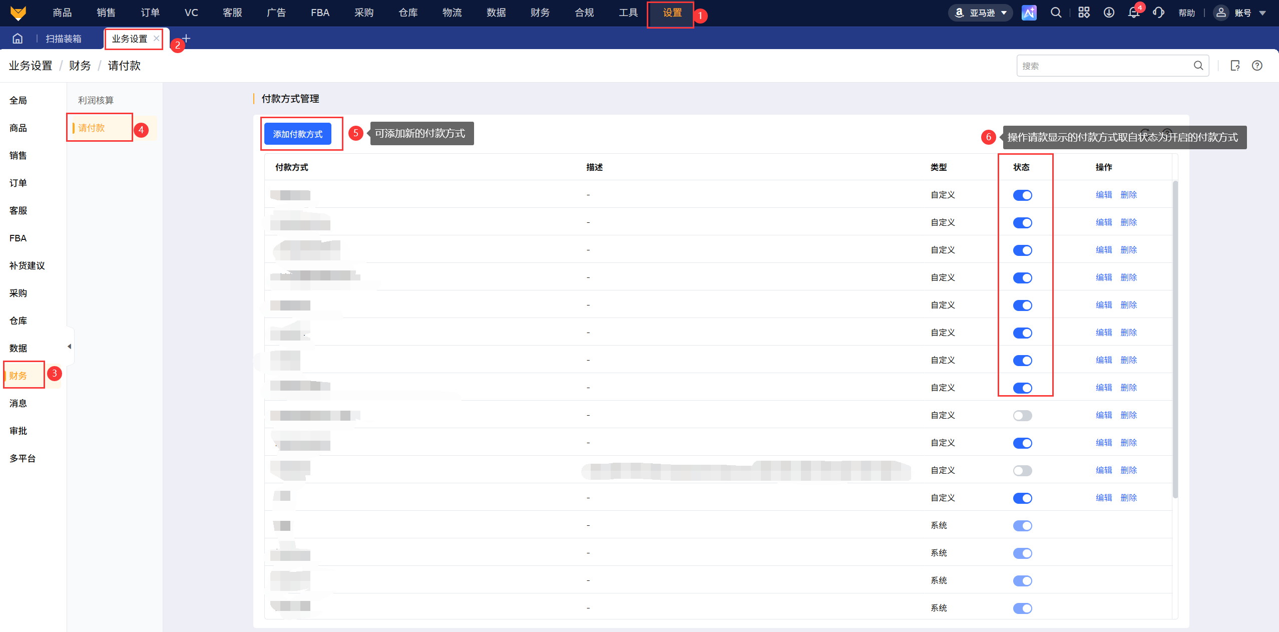
Task: View notifications via the bell icon
Action: (1134, 13)
